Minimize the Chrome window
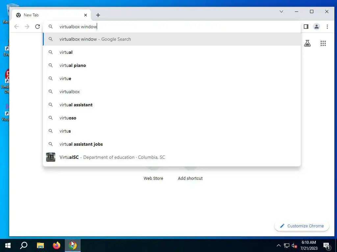337x252 pixels. [297, 11]
